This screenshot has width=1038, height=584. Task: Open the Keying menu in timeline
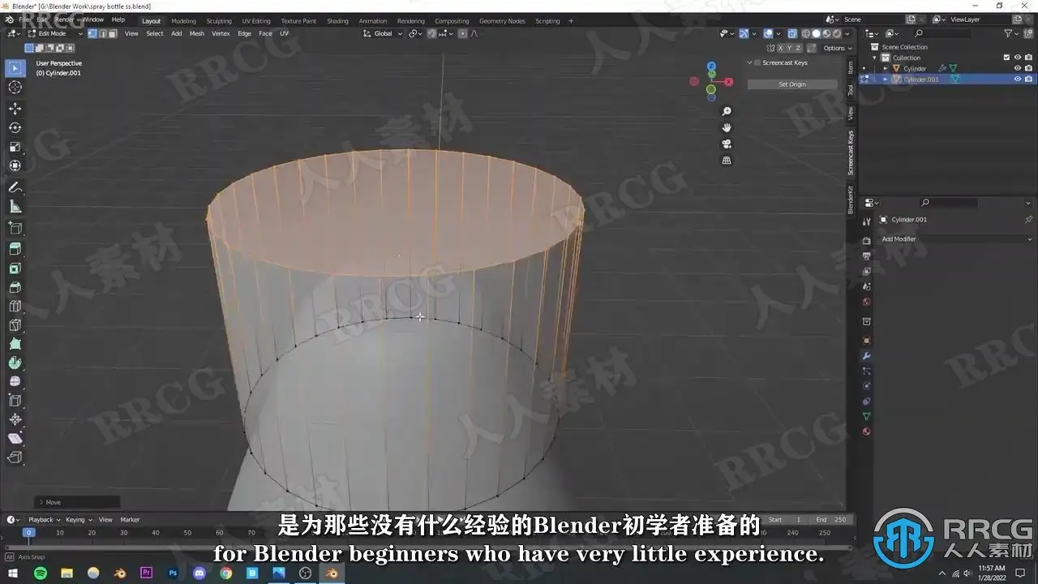pos(78,519)
